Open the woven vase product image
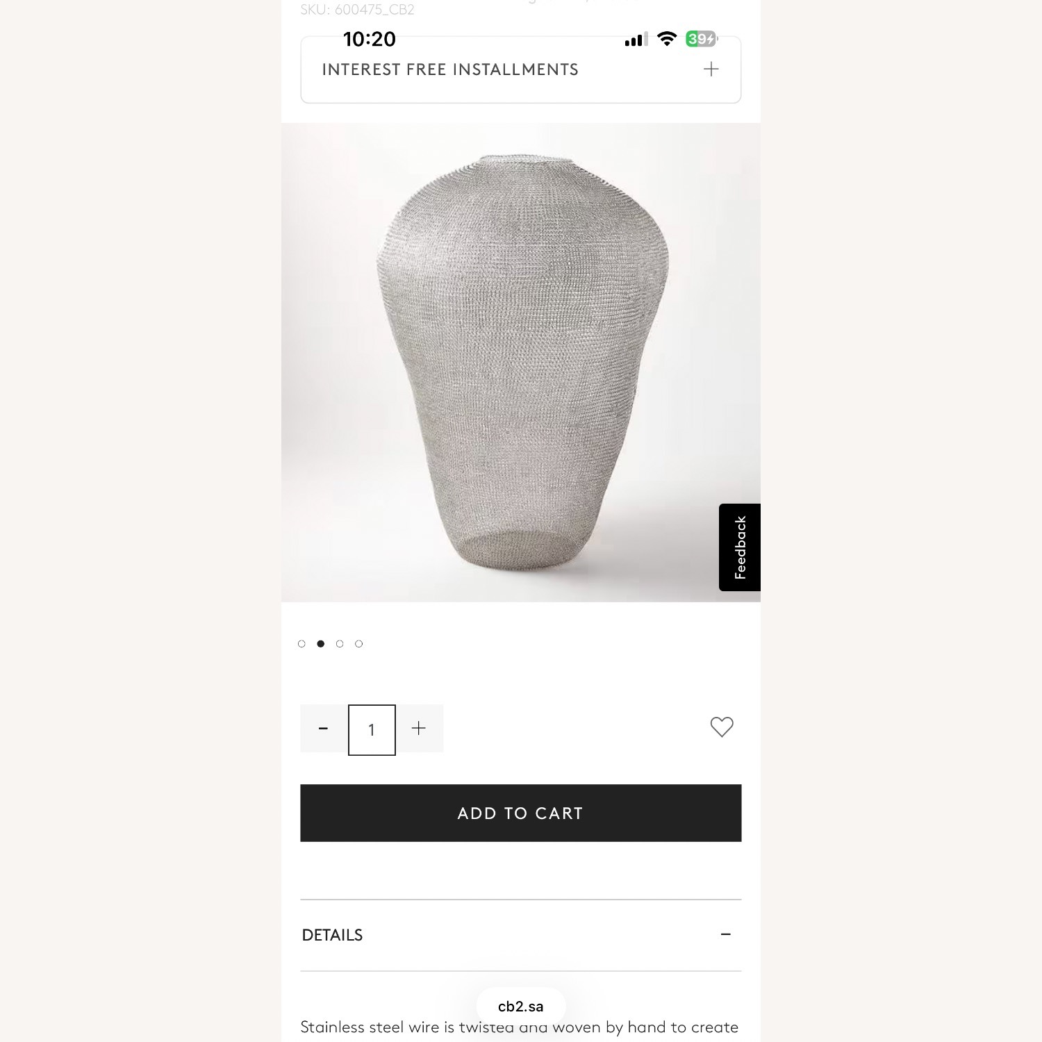The image size is (1042, 1042). [521, 363]
